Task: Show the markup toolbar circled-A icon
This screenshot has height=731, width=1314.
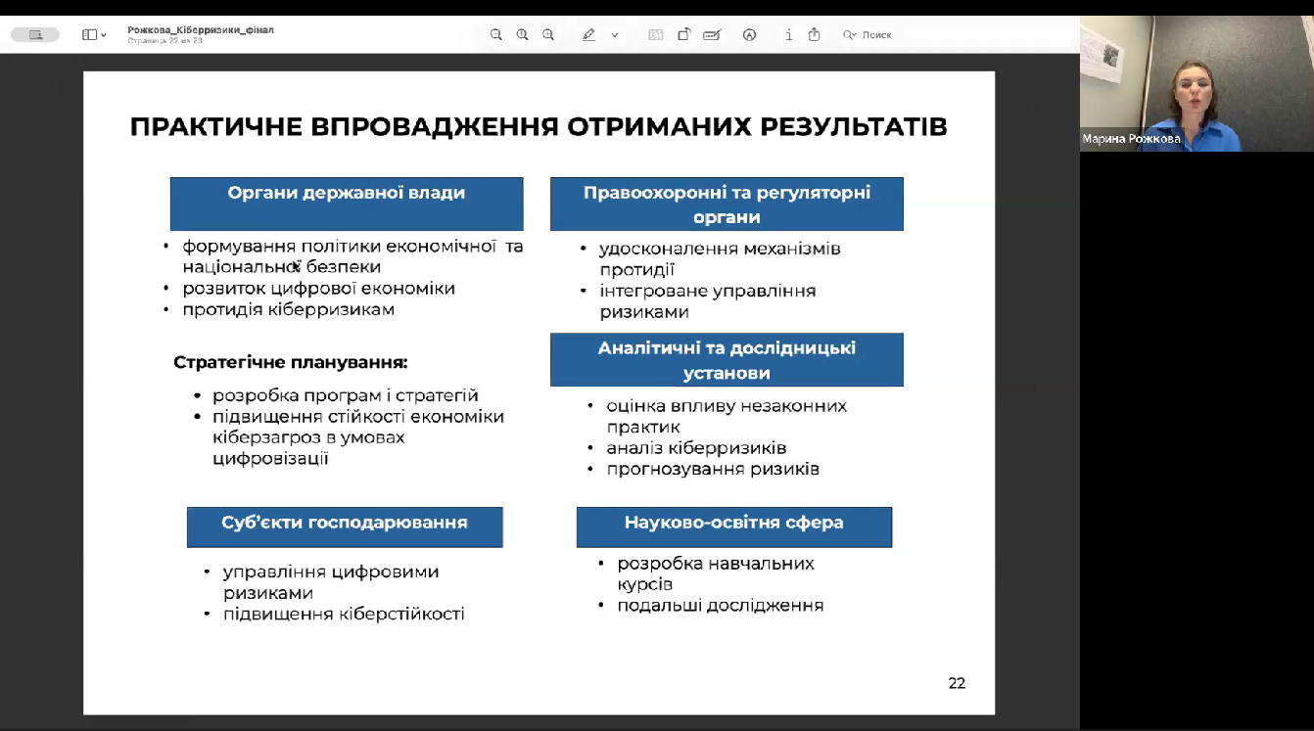Action: (x=750, y=34)
